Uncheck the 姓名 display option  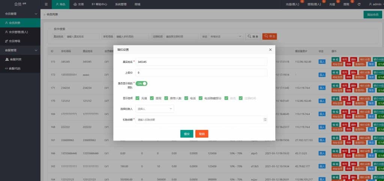tap(226, 98)
